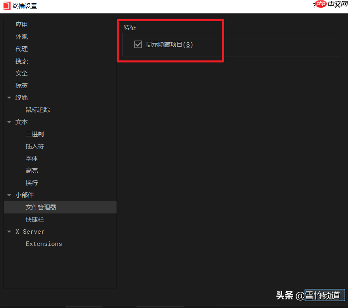
Task: Collapse the X Server section arrow
Action: pyautogui.click(x=9, y=232)
